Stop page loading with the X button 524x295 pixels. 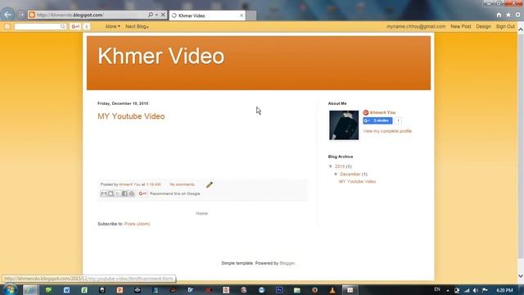pyautogui.click(x=163, y=15)
